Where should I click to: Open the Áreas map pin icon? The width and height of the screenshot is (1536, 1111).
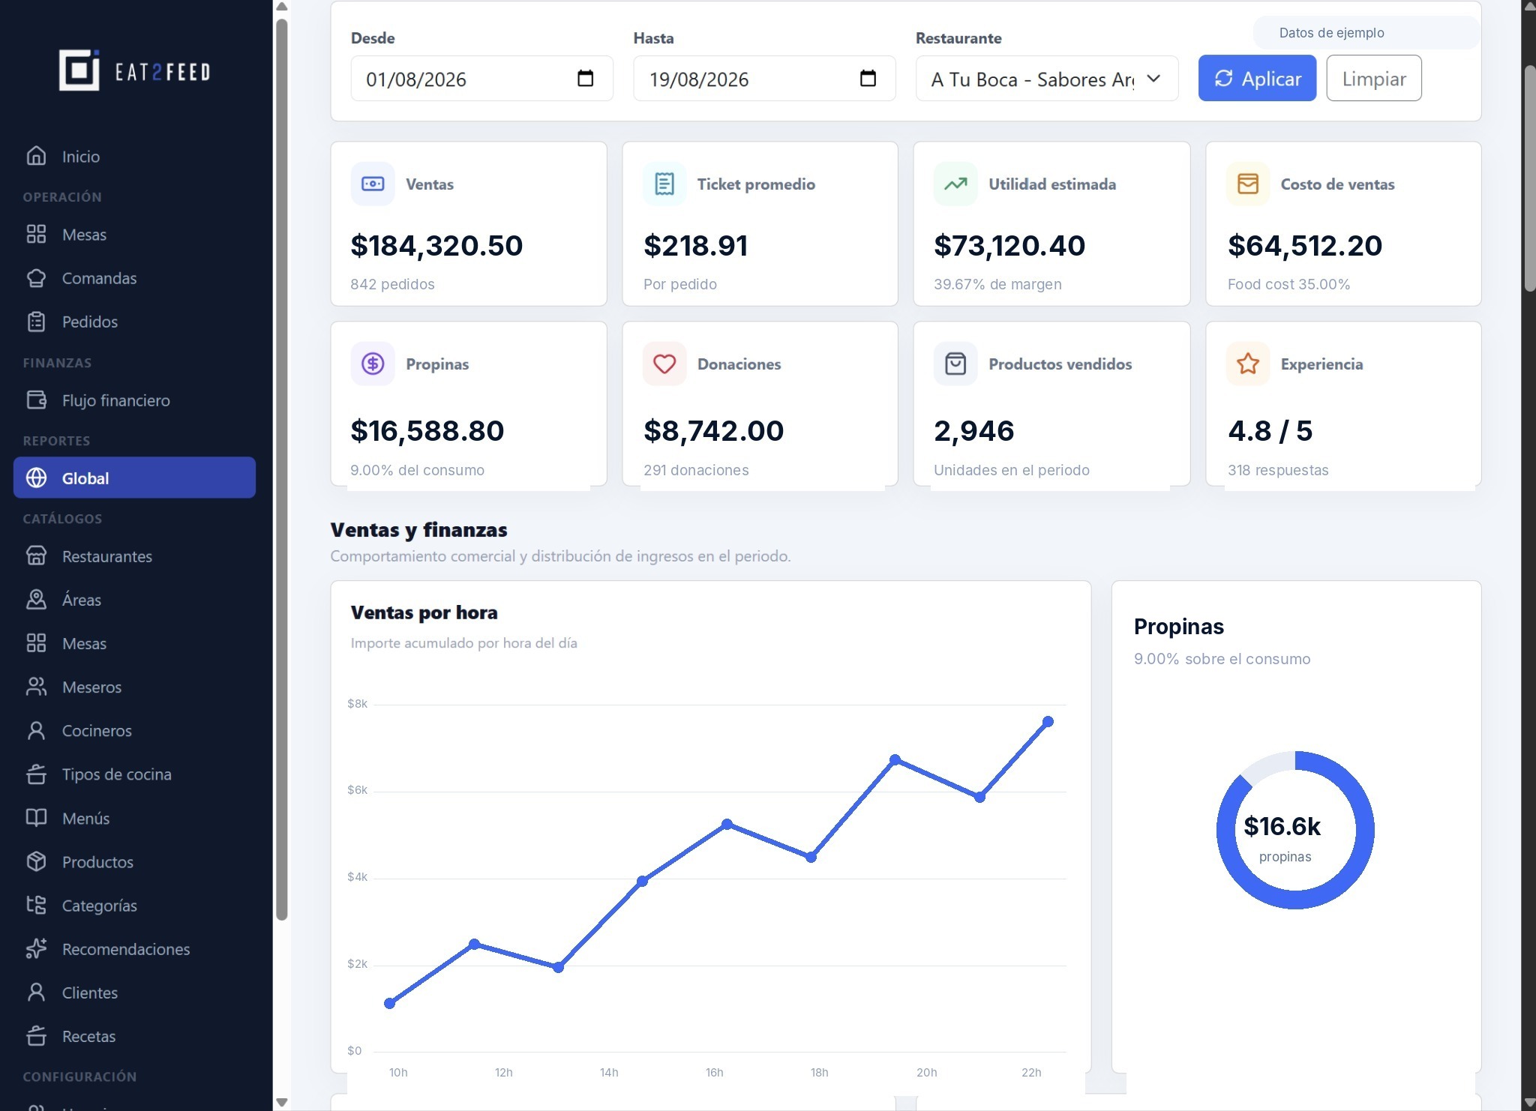[x=36, y=599]
